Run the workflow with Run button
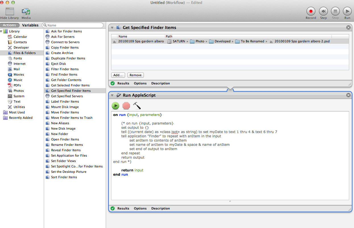Image resolution: width=354 pixels, height=228 pixels. pyautogui.click(x=347, y=11)
